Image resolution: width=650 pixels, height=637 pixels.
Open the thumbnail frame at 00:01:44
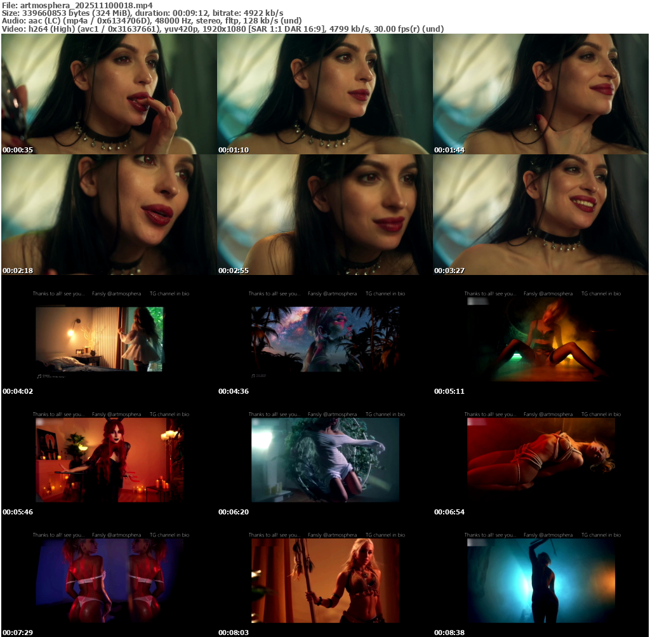point(541,94)
